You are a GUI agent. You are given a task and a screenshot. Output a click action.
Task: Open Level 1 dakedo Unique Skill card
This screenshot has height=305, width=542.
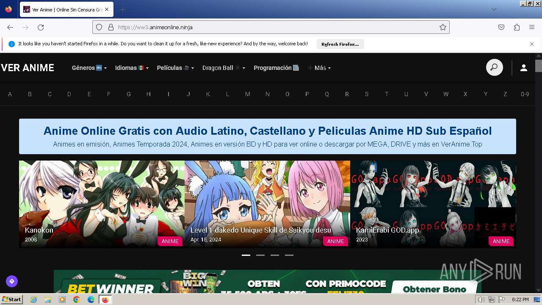click(x=267, y=204)
